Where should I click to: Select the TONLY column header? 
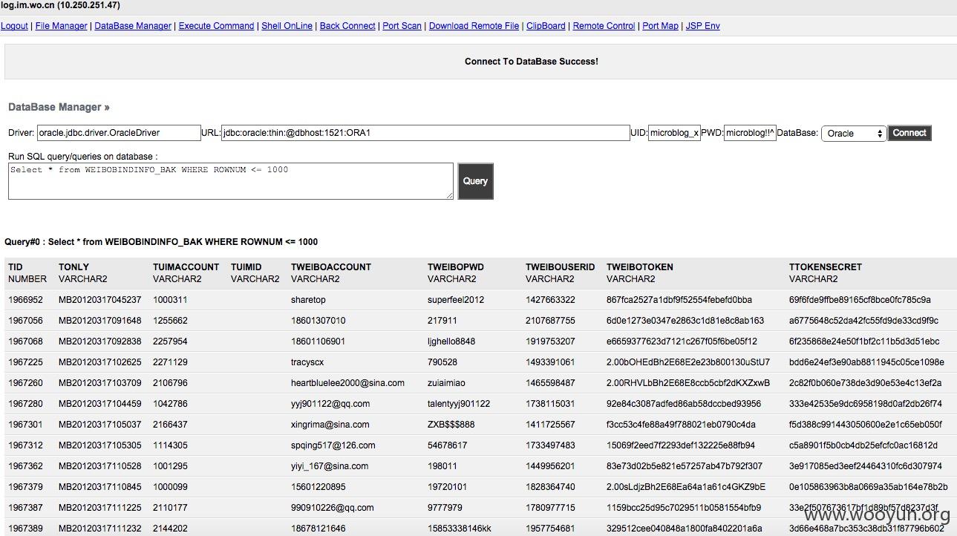pos(74,267)
